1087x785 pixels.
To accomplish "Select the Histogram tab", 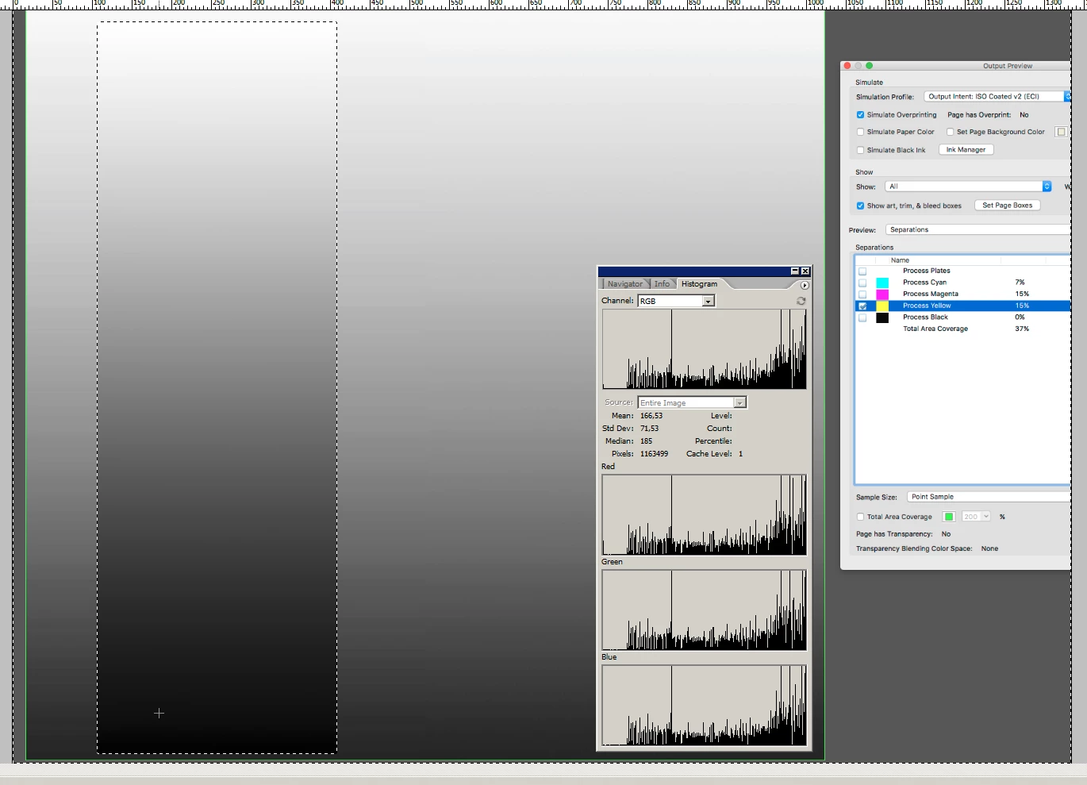I will 699,284.
